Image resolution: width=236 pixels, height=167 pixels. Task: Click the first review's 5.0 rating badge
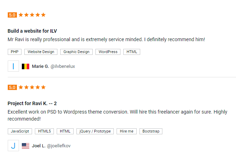click(x=12, y=15)
